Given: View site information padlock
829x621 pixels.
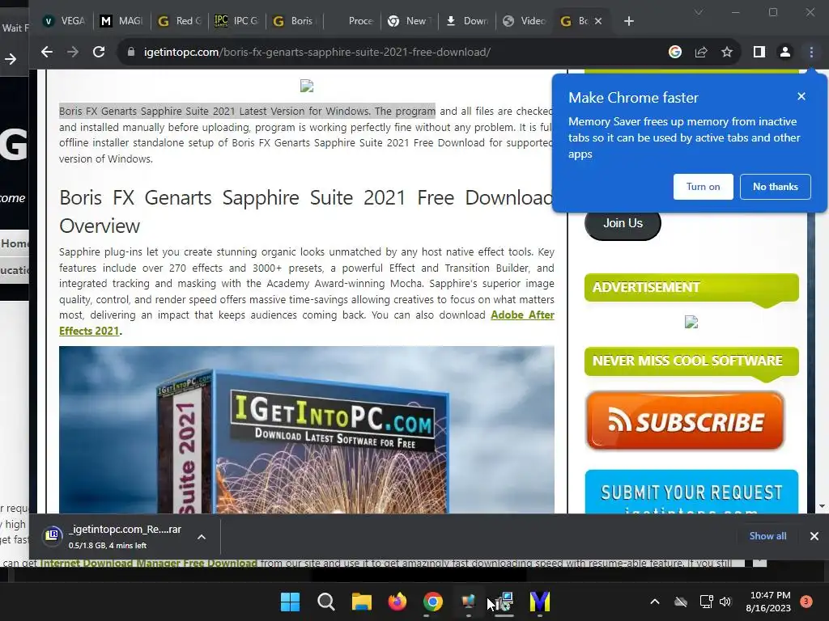Looking at the screenshot, I should (131, 52).
